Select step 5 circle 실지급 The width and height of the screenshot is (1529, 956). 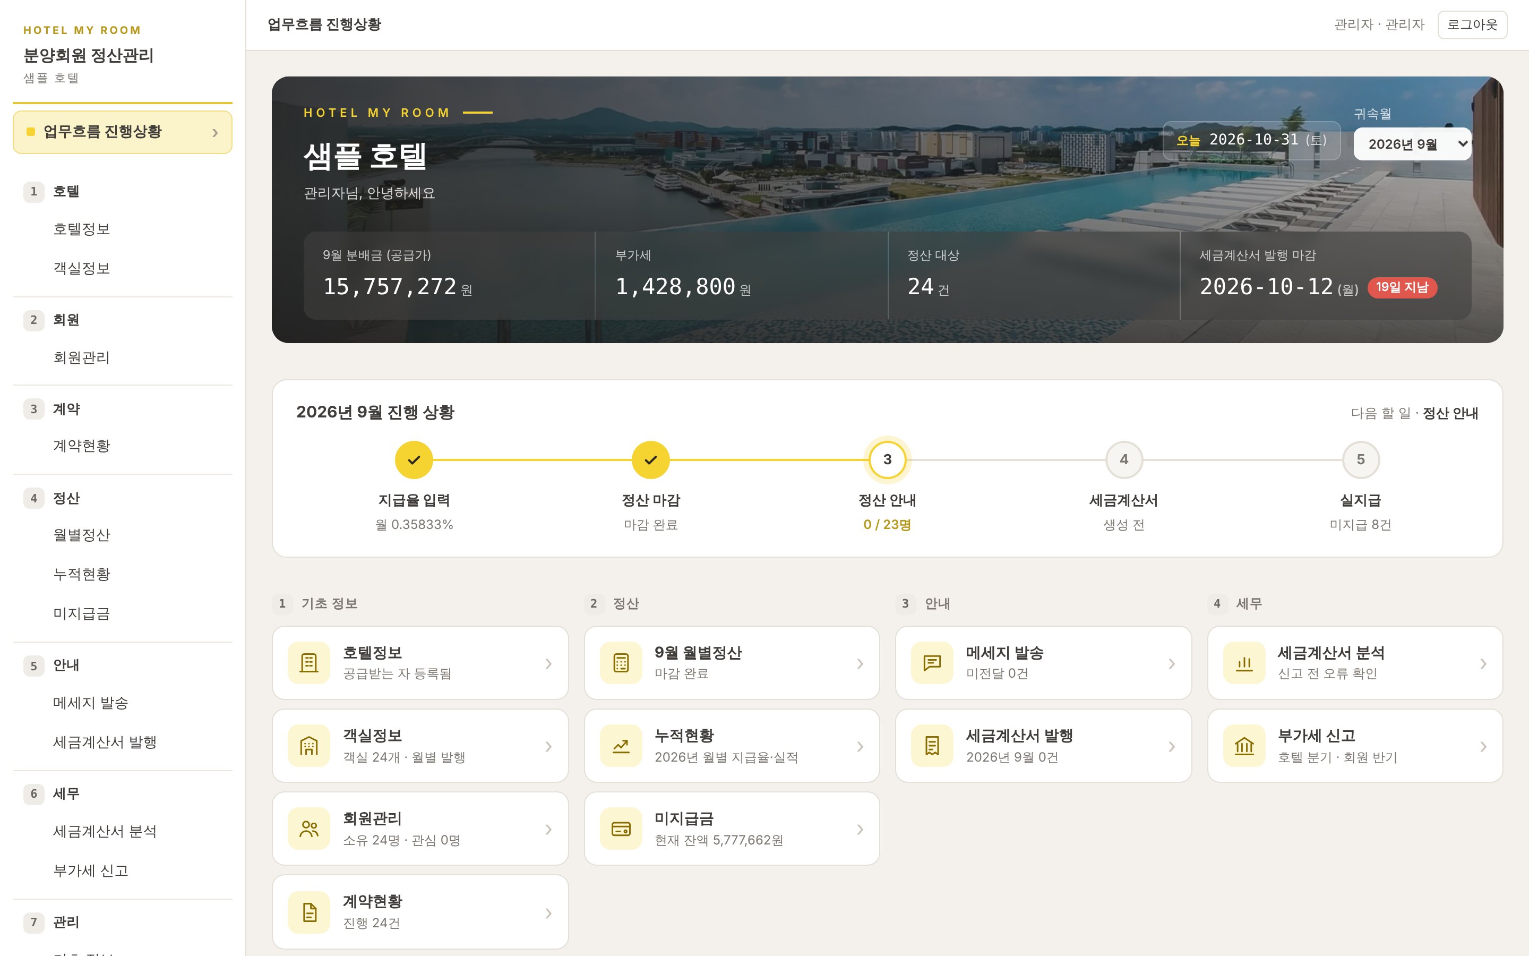point(1361,459)
